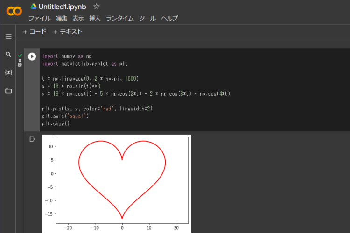Click the plt.plot code line
This screenshot has height=233, width=350.
point(97,109)
